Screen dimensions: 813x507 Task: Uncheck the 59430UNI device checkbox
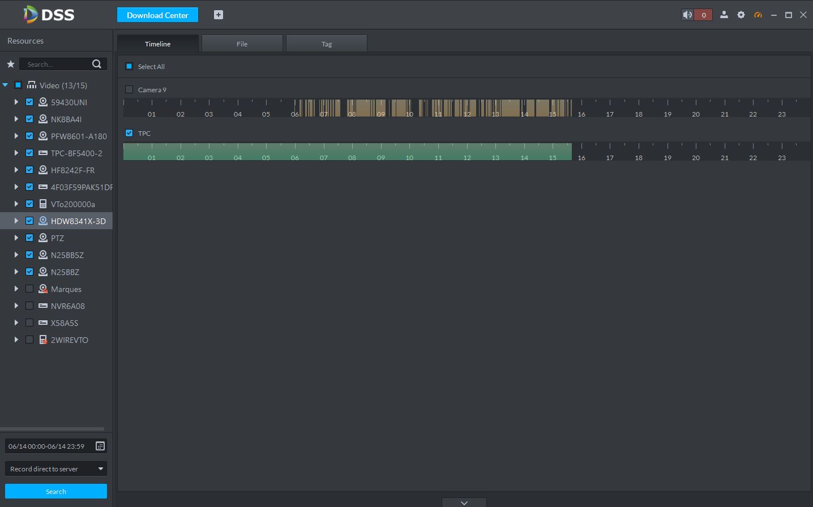(29, 102)
